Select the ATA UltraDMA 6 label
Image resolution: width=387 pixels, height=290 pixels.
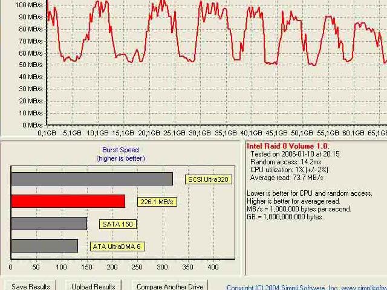point(117,246)
